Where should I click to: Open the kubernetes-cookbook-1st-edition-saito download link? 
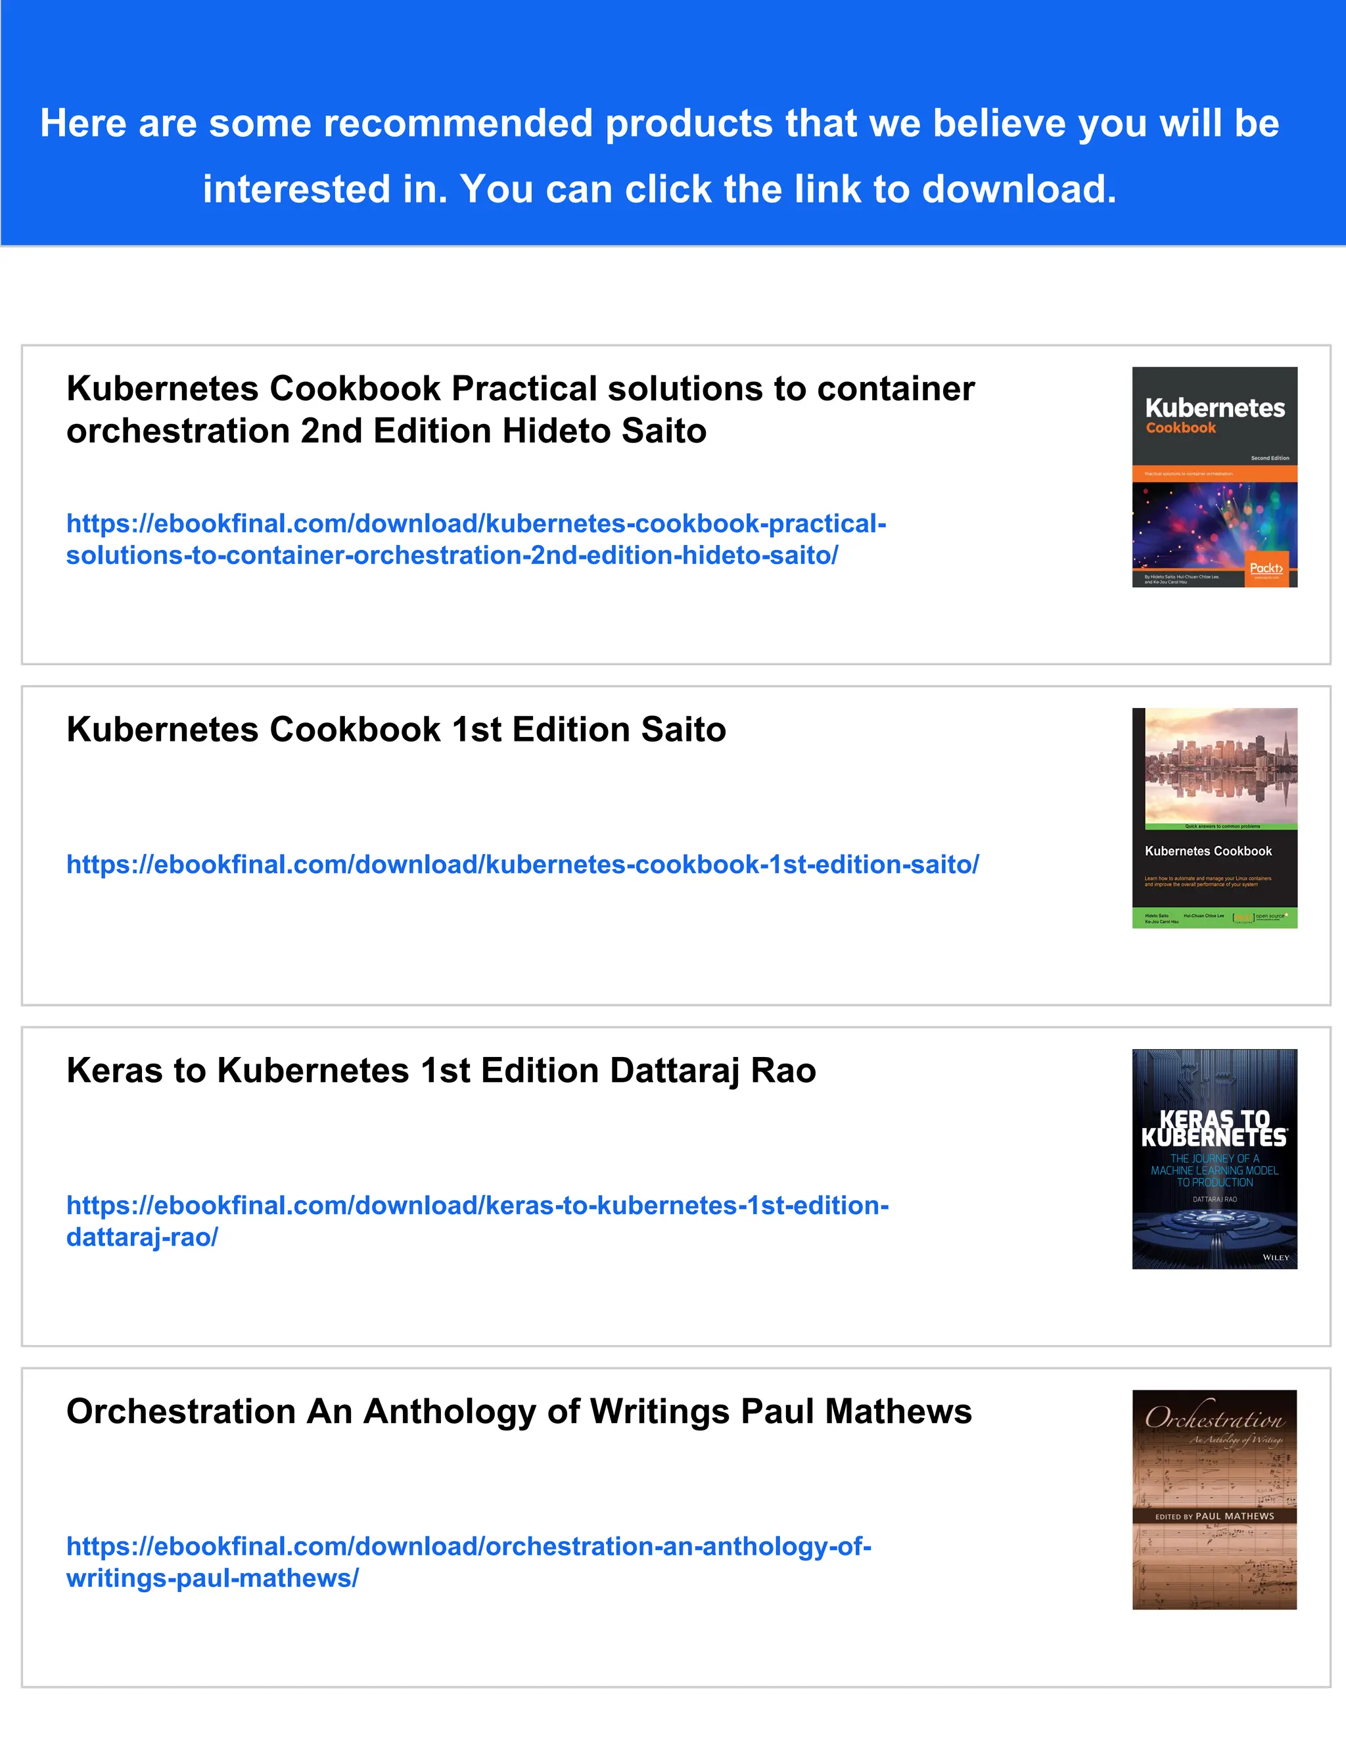522,864
